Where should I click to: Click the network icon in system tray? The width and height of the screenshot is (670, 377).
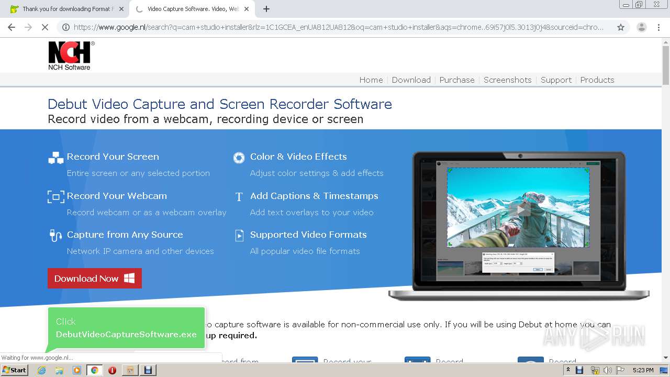pos(595,370)
